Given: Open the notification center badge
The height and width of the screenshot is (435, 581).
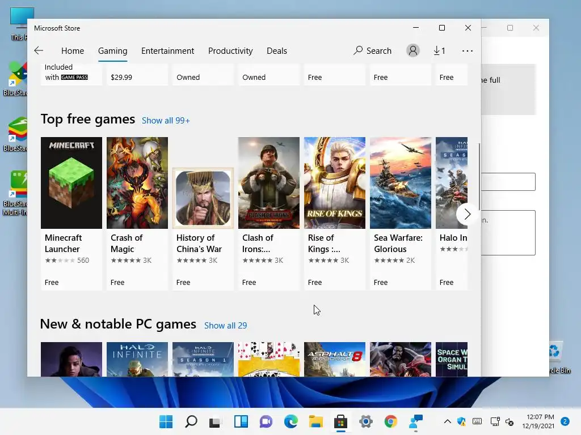Looking at the screenshot, I should (565, 421).
